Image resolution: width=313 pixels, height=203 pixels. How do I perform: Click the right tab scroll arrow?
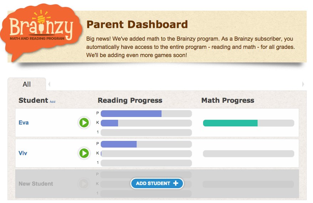(x=303, y=85)
